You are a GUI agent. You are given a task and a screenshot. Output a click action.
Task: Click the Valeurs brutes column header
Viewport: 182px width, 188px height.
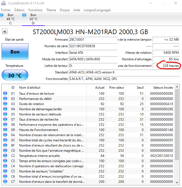point(160,88)
